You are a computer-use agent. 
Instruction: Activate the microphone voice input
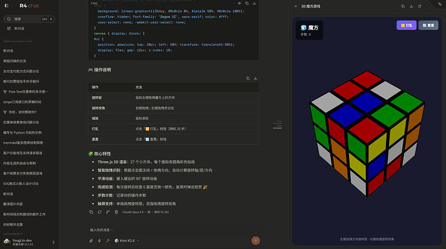(100, 241)
